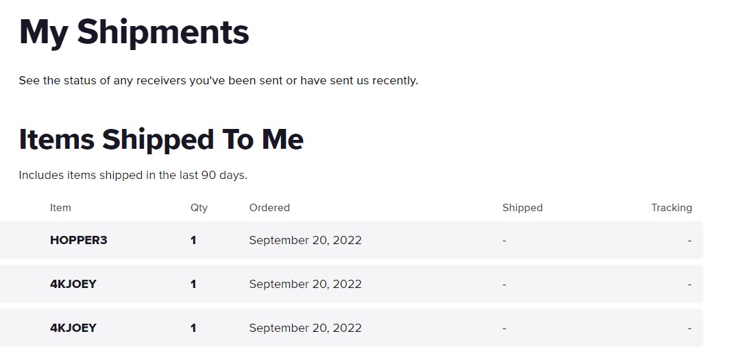Select the Qty column header
The image size is (730, 360).
tap(199, 208)
